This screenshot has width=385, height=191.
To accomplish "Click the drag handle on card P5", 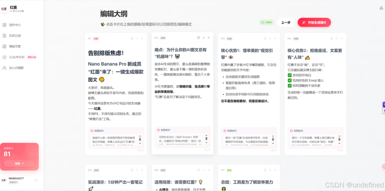I will (x=137, y=170).
